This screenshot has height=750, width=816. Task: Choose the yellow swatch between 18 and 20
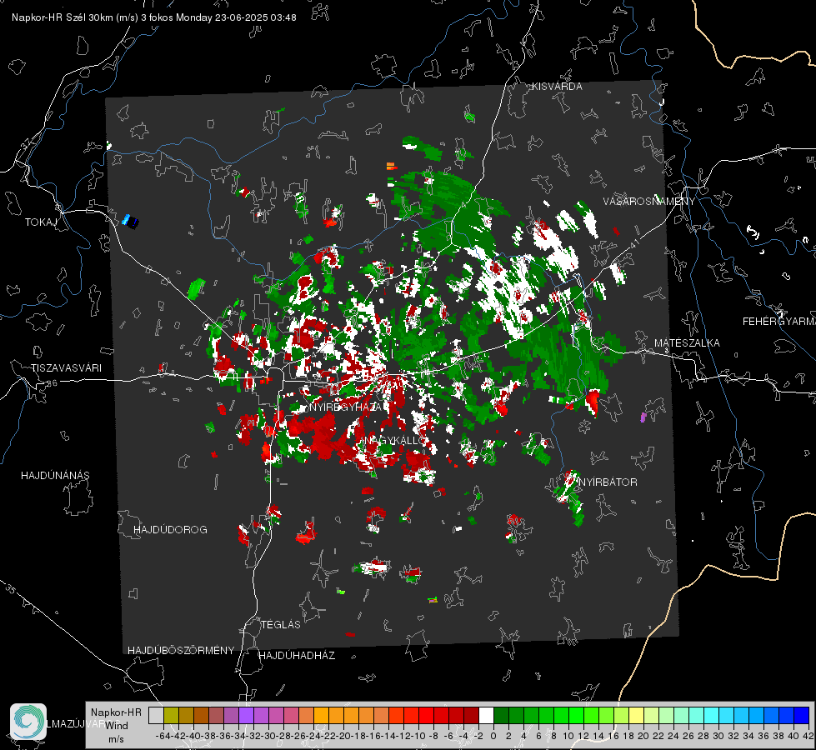pyautogui.click(x=636, y=715)
